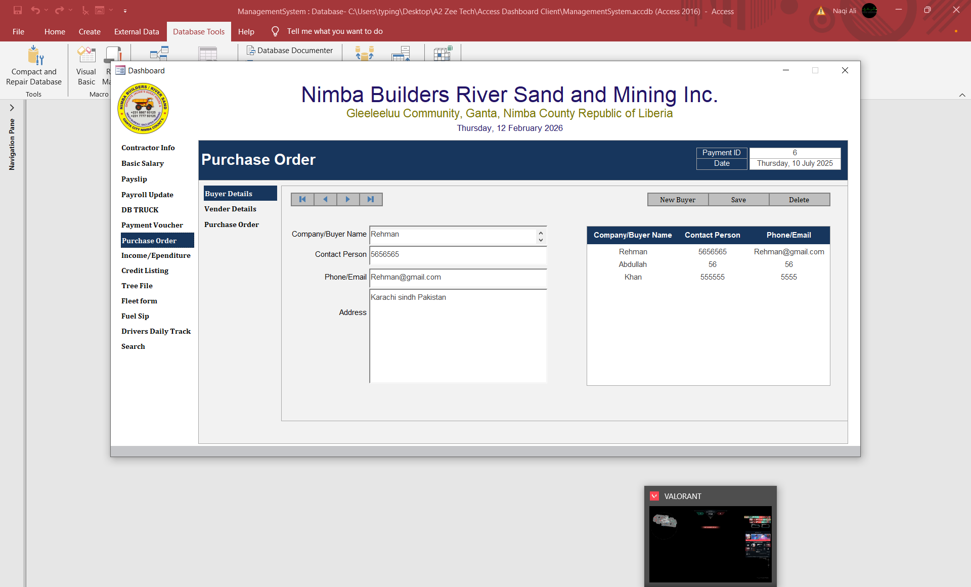Screen dimensions: 971x587
Task: Click the Save icon in Quick Access Toolbar
Action: pos(18,10)
